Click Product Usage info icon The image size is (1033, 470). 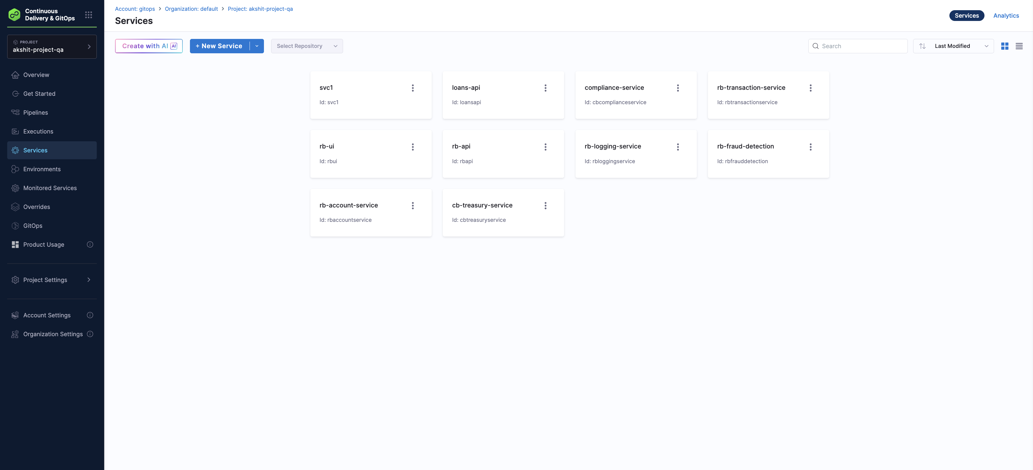pyautogui.click(x=90, y=244)
